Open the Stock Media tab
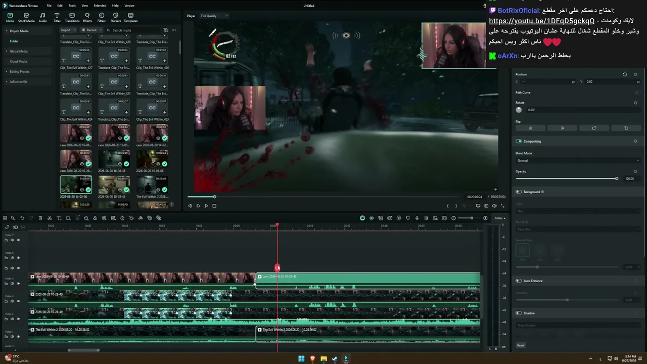This screenshot has height=364, width=647. pyautogui.click(x=26, y=18)
